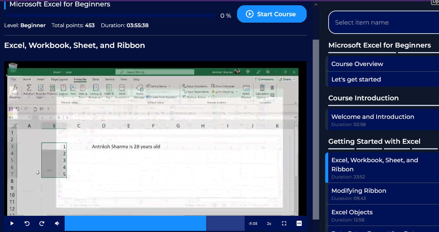Viewport: 439px width, 232px height.
Task: Open the Course Overview item
Action: pos(383,64)
